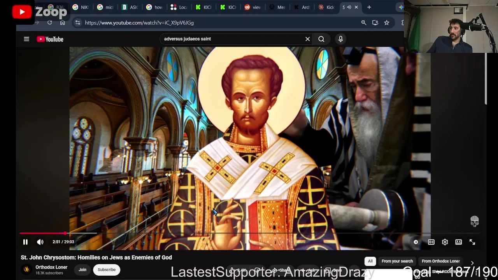The image size is (498, 280).
Task: Run search with magnifier button
Action: tap(321, 39)
